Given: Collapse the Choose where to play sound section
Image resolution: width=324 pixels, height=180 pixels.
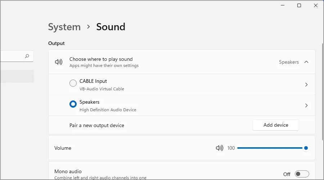Looking at the screenshot, I should point(306,62).
